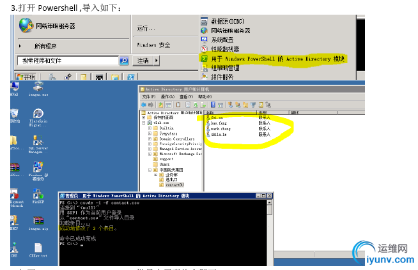Open 组策略管理 in the admin tools list

pyautogui.click(x=220, y=68)
